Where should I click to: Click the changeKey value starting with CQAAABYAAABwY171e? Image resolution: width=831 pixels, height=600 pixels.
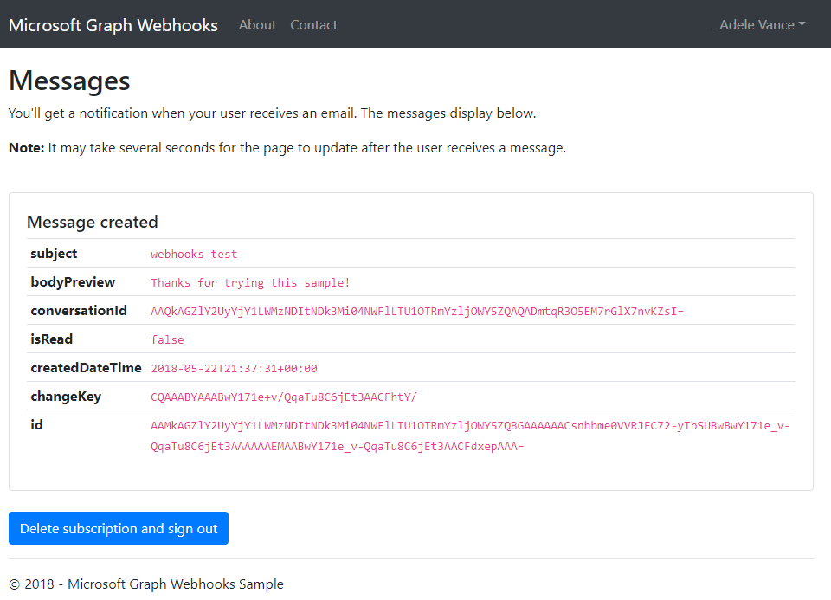point(284,397)
